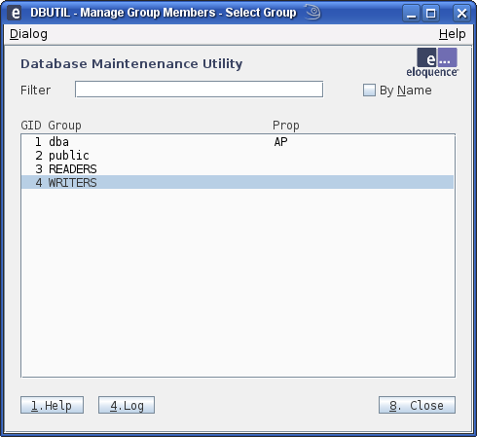
Task: Open the Dialog menu
Action: coord(28,34)
